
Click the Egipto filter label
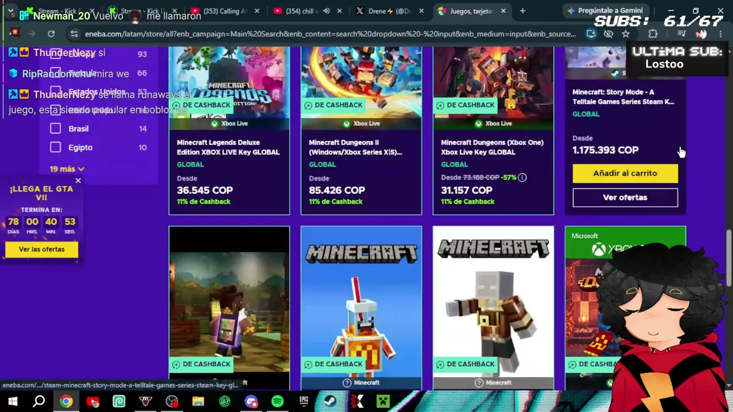click(x=80, y=148)
